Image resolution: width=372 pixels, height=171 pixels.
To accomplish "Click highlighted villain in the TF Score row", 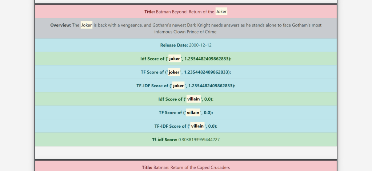I will point(193,112).
